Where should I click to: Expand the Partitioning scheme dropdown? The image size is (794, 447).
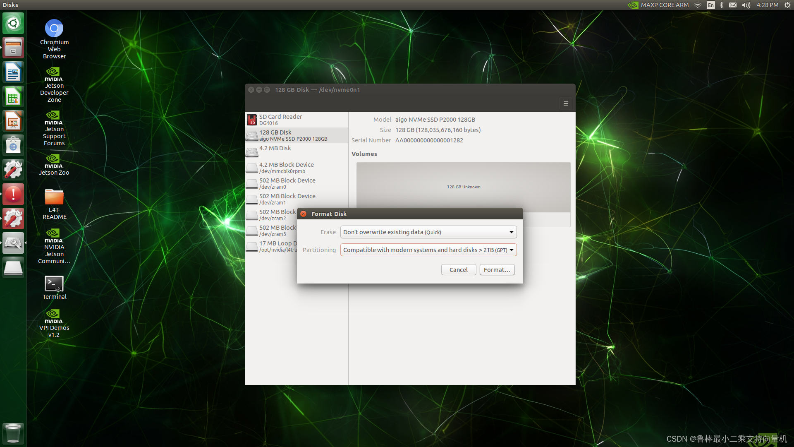[512, 250]
